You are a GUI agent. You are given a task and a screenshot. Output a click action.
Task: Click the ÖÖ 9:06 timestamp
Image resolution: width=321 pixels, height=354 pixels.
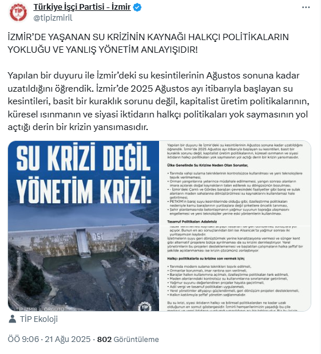pyautogui.click(x=23, y=339)
